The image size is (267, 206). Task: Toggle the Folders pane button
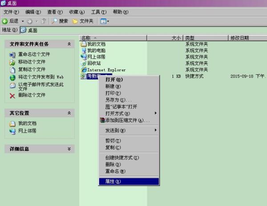(83, 21)
